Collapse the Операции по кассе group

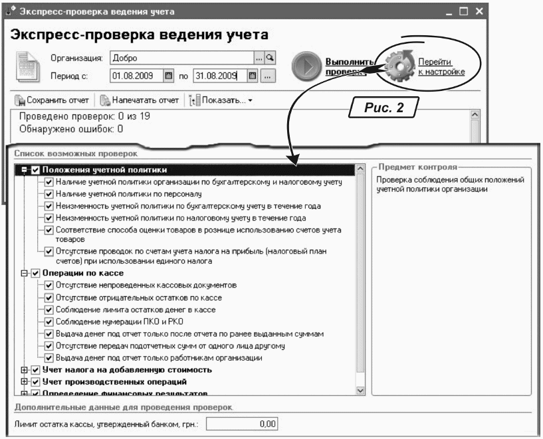25,273
